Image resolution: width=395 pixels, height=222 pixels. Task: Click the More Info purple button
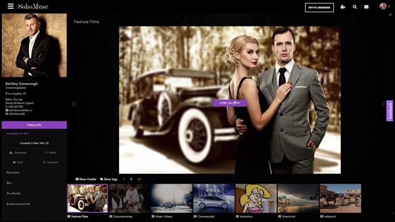[x=35, y=125]
